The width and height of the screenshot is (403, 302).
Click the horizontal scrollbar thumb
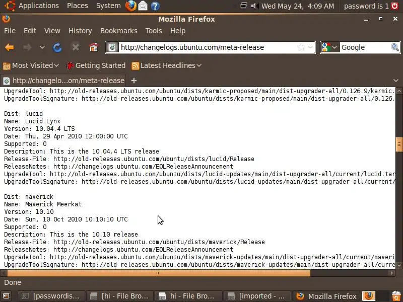[x=159, y=273]
